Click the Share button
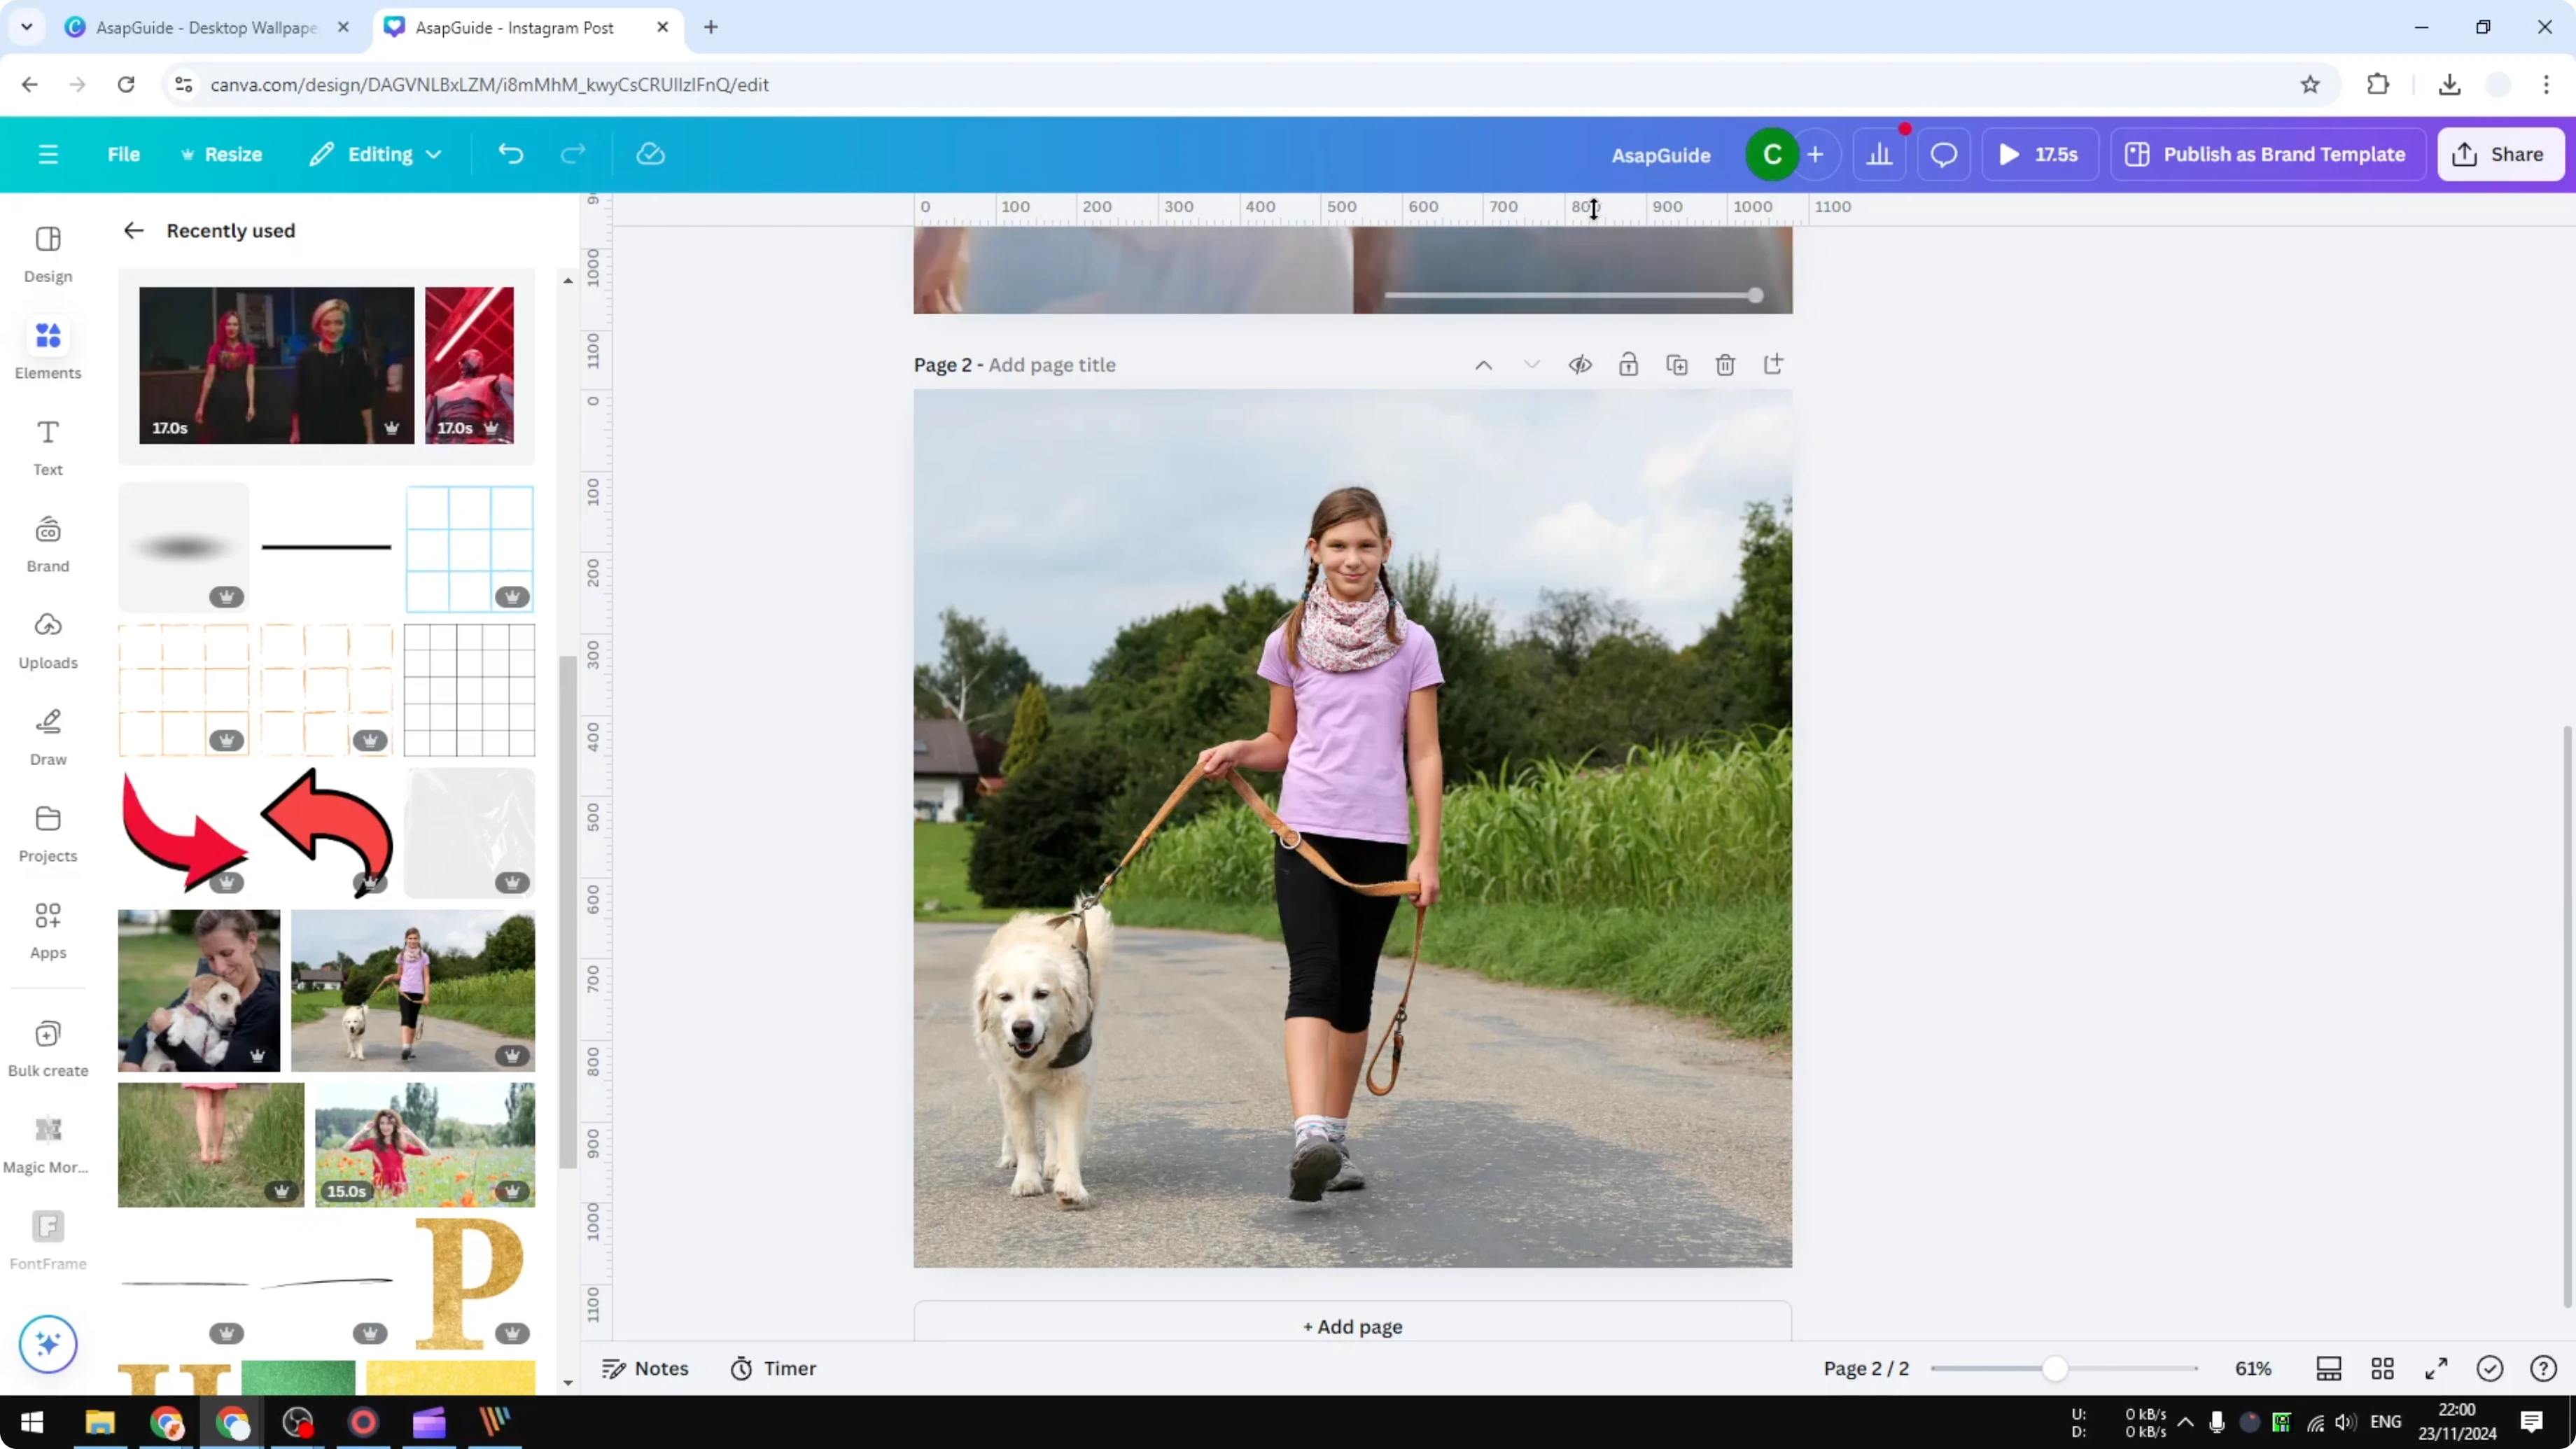The width and height of the screenshot is (2576, 1449). [2501, 154]
